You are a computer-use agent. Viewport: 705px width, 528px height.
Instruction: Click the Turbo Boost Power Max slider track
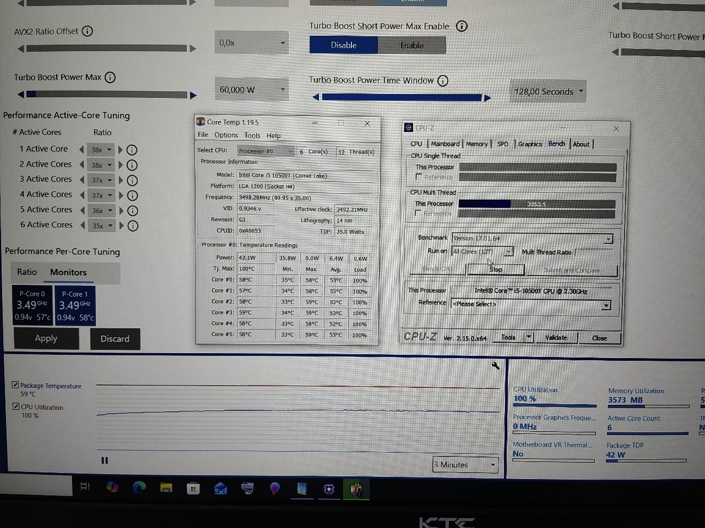coord(107,95)
